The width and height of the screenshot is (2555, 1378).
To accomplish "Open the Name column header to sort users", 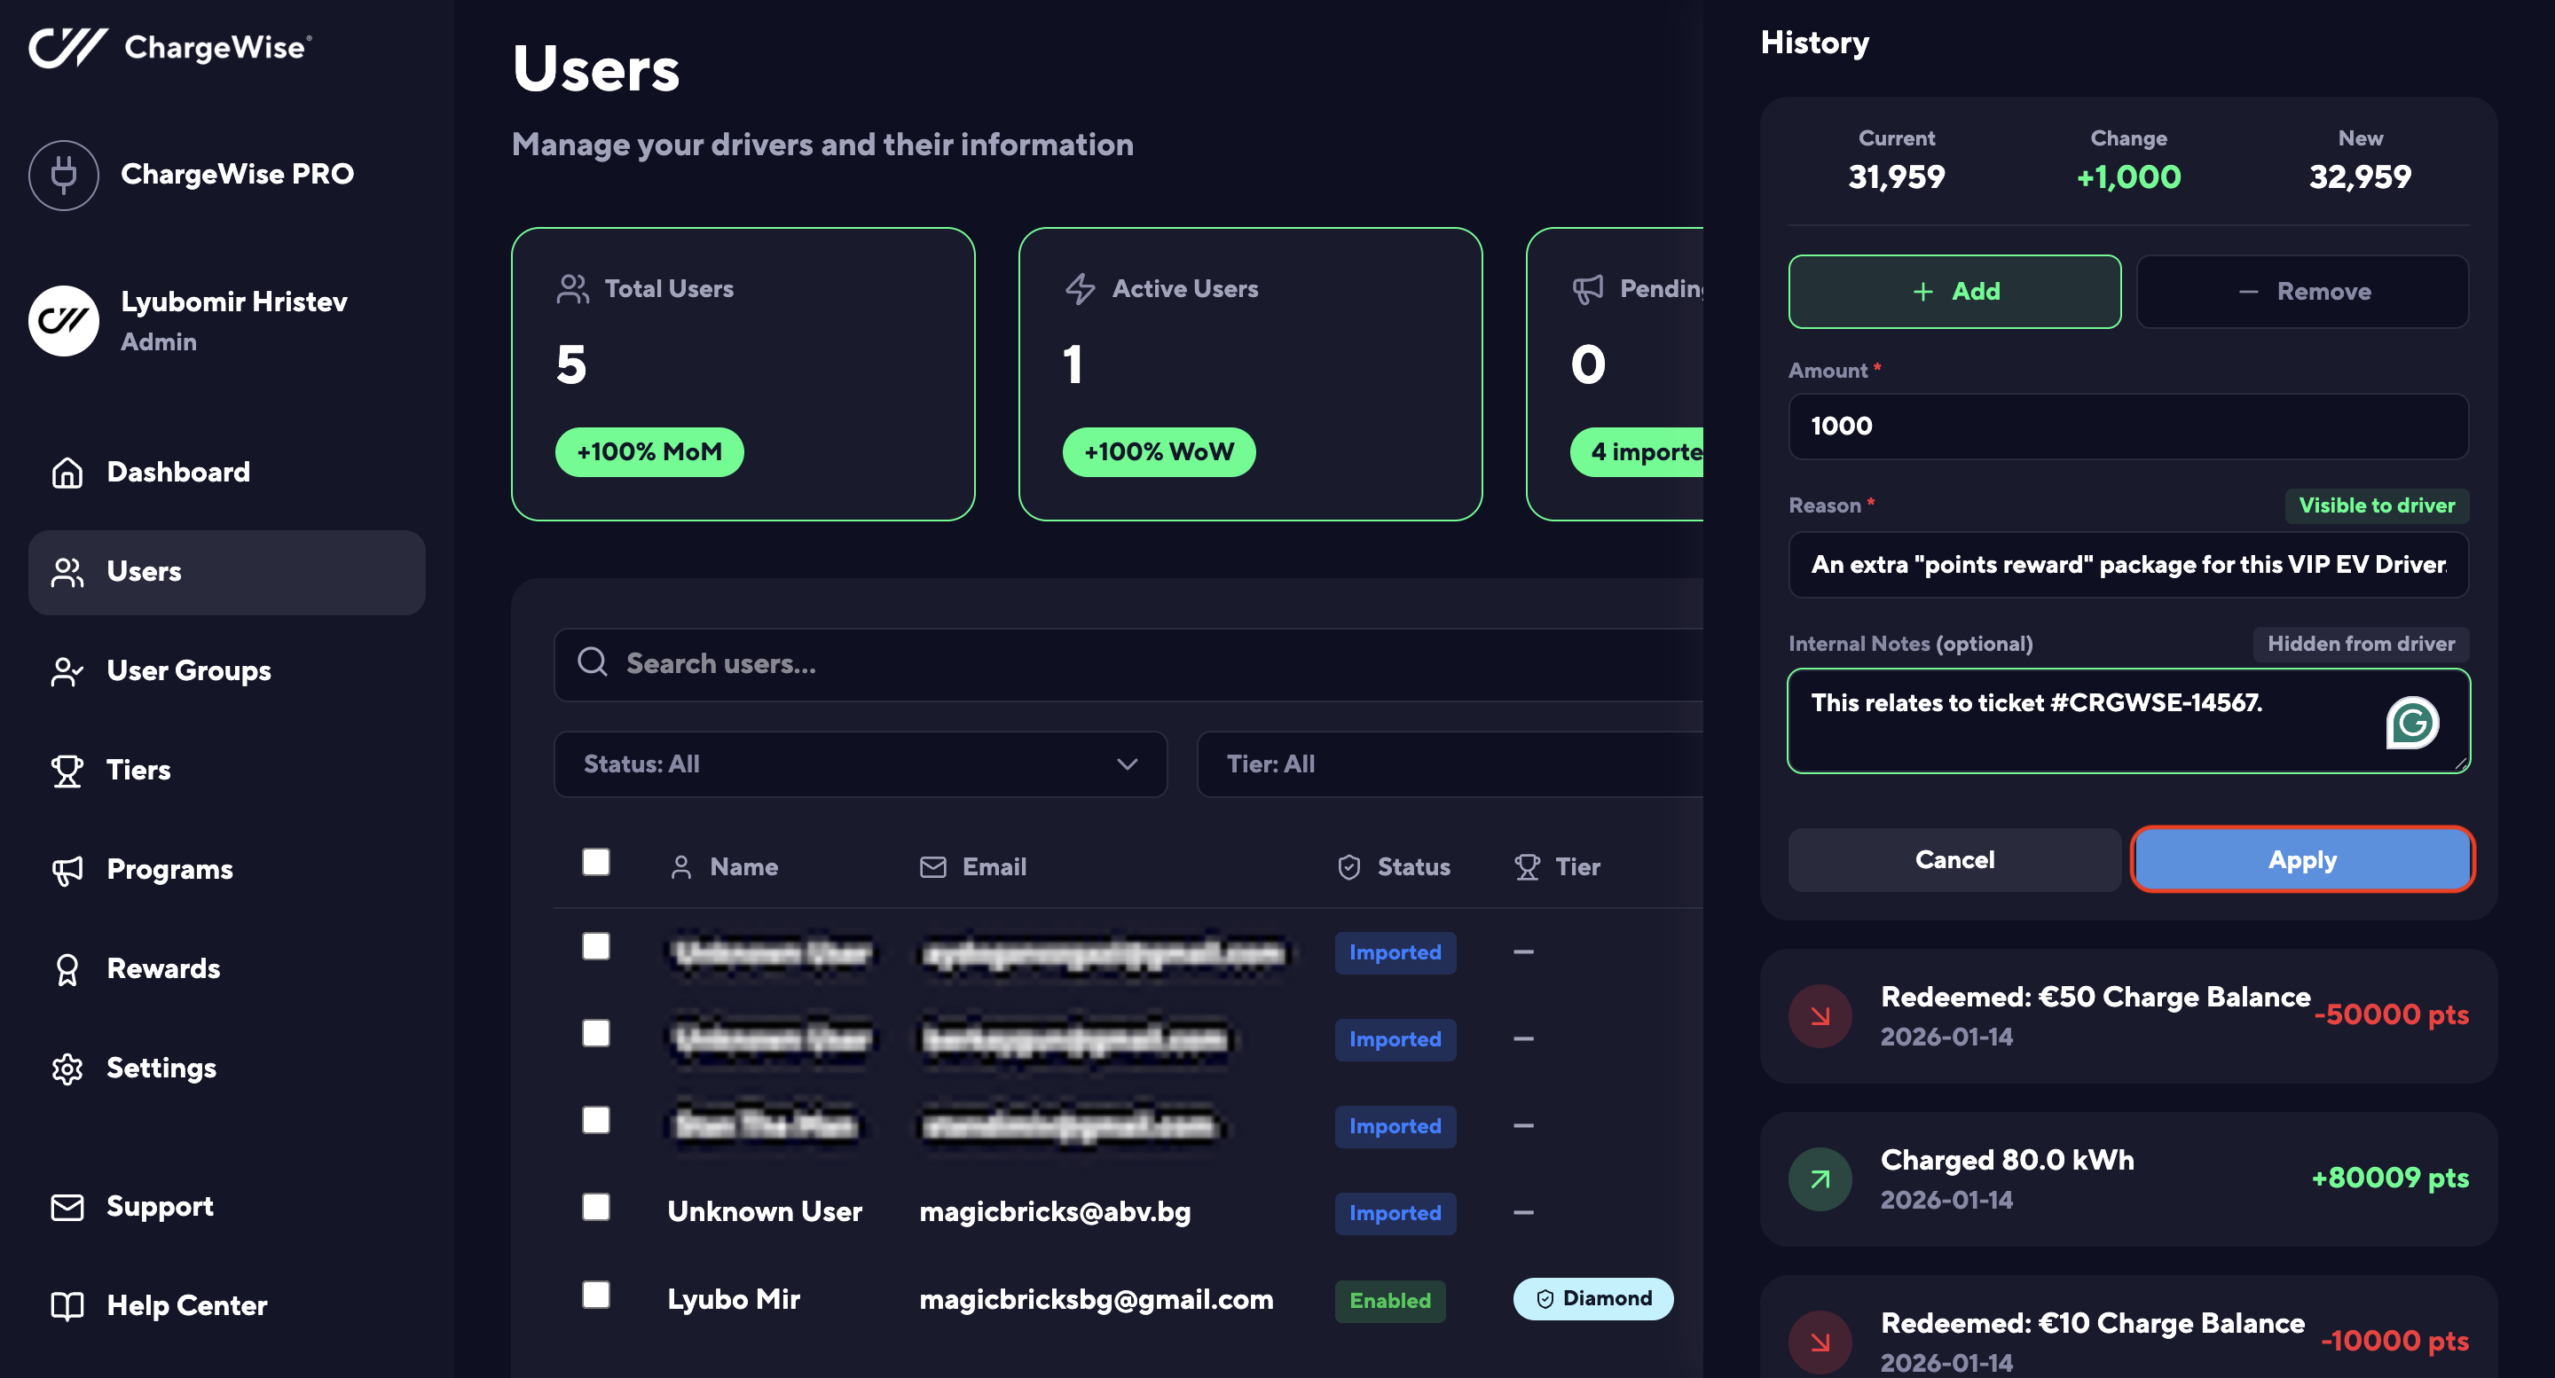I will pyautogui.click(x=743, y=866).
